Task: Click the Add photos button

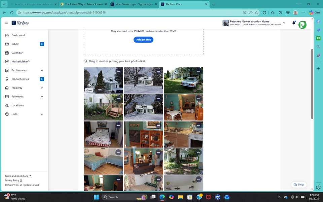Action: [143, 40]
